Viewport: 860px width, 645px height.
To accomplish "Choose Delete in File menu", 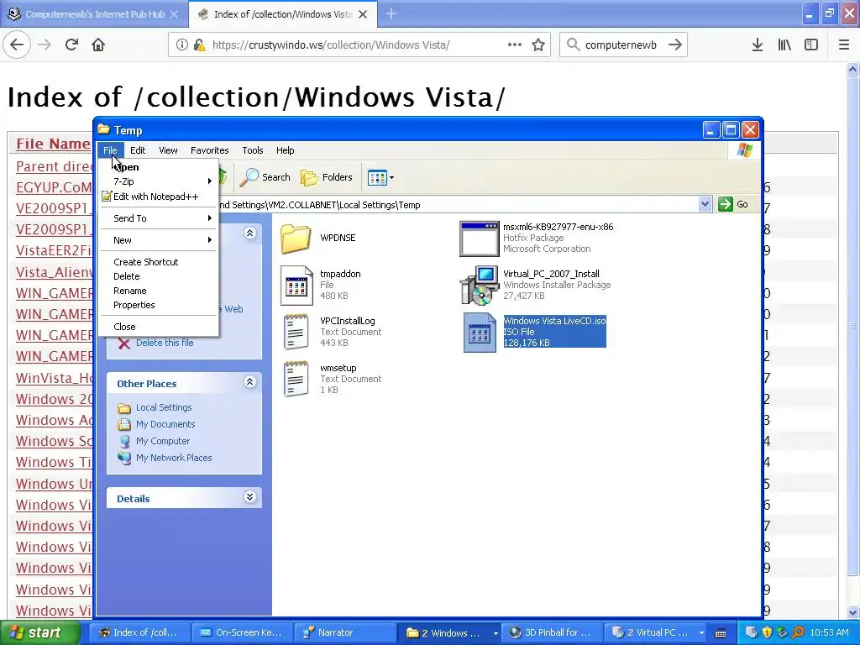I will (x=159, y=276).
